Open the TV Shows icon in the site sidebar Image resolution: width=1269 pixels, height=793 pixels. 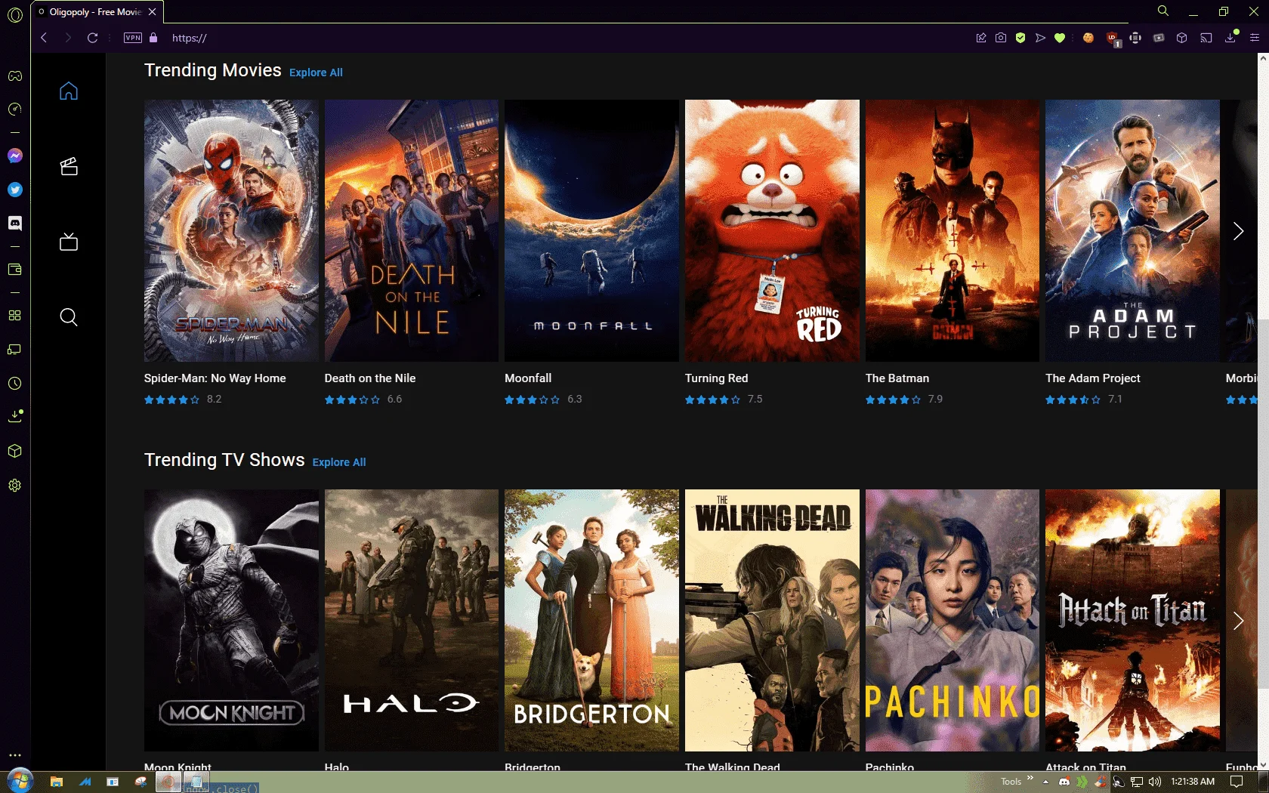coord(69,242)
